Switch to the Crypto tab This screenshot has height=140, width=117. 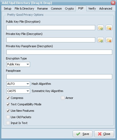coord(69,9)
